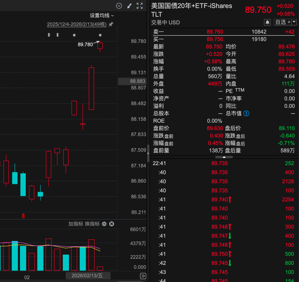Open the price alert bell icon
This screenshot has height=282, width=299.
tap(267, 22)
